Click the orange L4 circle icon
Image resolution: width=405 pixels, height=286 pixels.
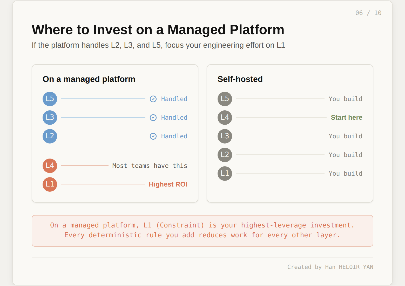click(50, 166)
